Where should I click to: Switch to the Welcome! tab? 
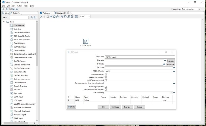46,13
